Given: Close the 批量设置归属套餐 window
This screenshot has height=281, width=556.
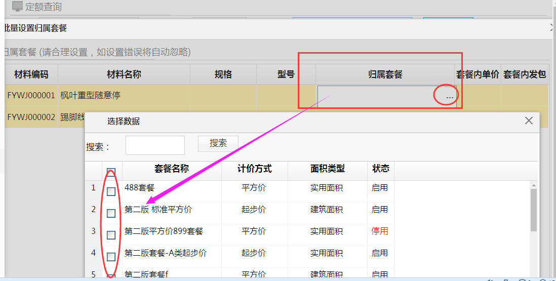Looking at the screenshot, I should (552, 28).
